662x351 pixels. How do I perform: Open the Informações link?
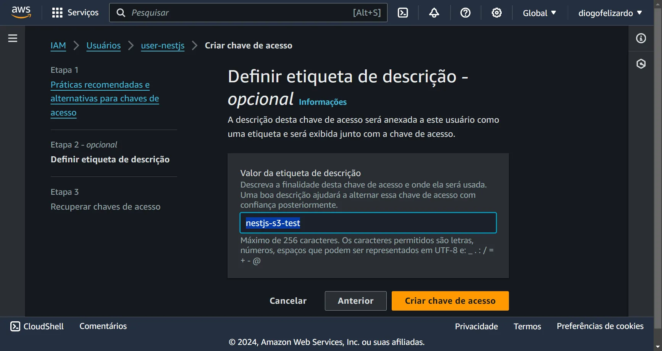(323, 102)
